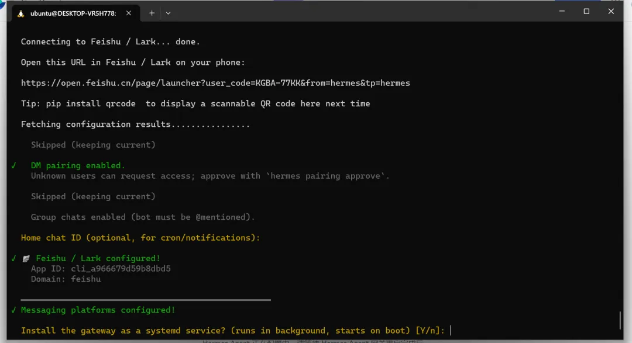Click 'DM pairing enabled.' text
This screenshot has width=632, height=343.
[x=78, y=165]
